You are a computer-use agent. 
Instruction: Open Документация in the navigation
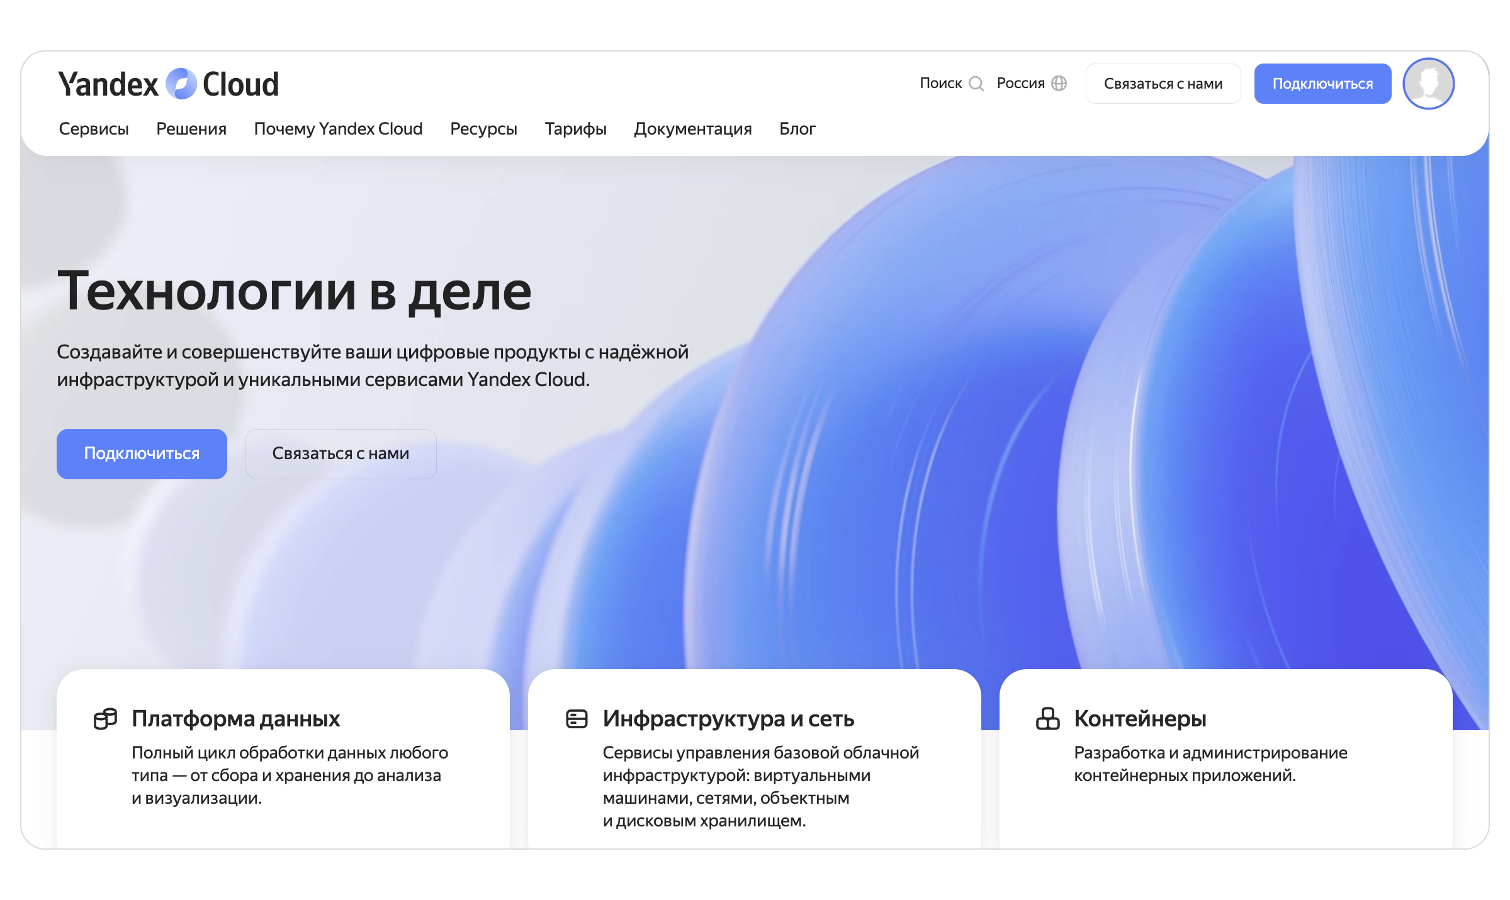692,129
